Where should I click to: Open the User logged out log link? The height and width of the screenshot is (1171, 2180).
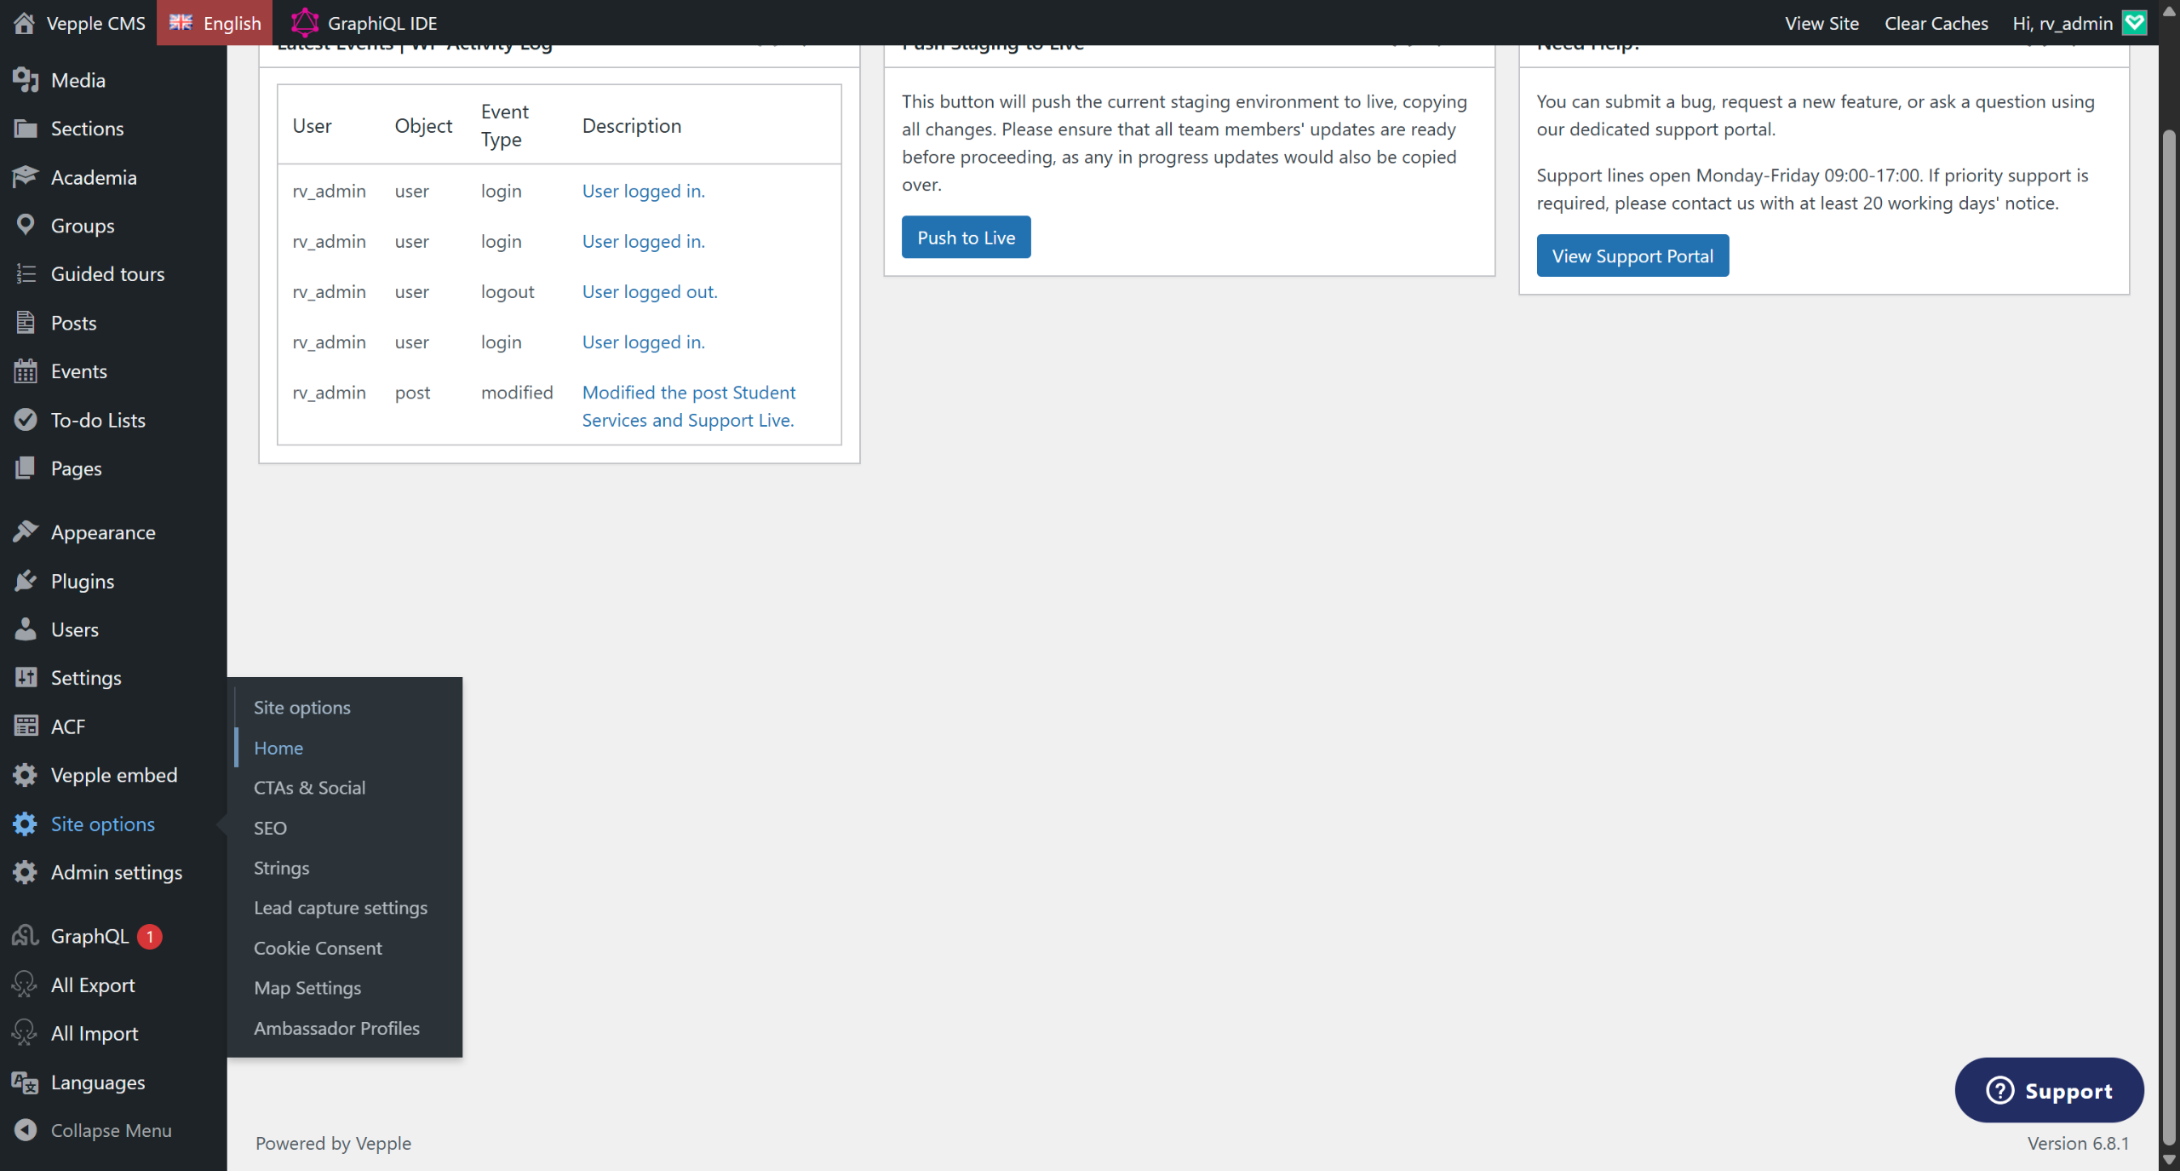click(649, 292)
